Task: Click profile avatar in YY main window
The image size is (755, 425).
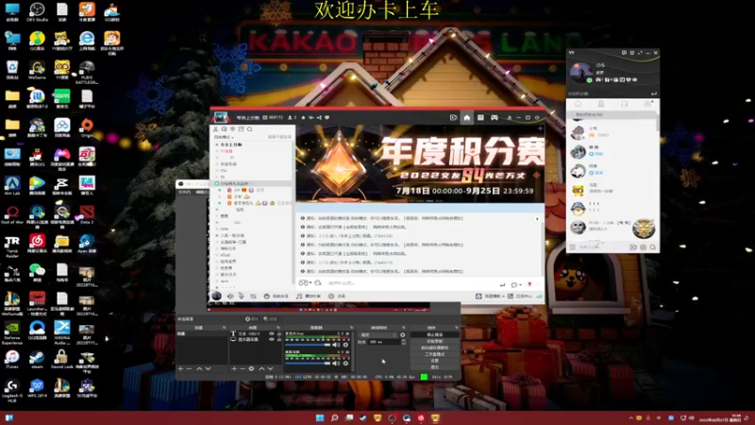Action: (579, 72)
